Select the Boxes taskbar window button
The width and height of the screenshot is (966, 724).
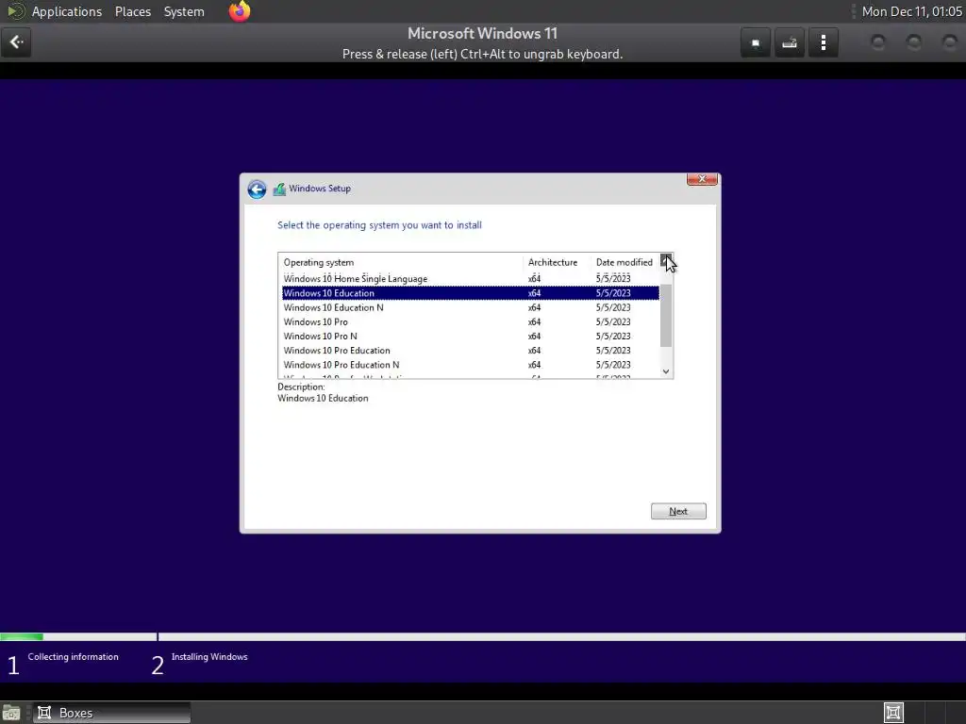coord(111,713)
